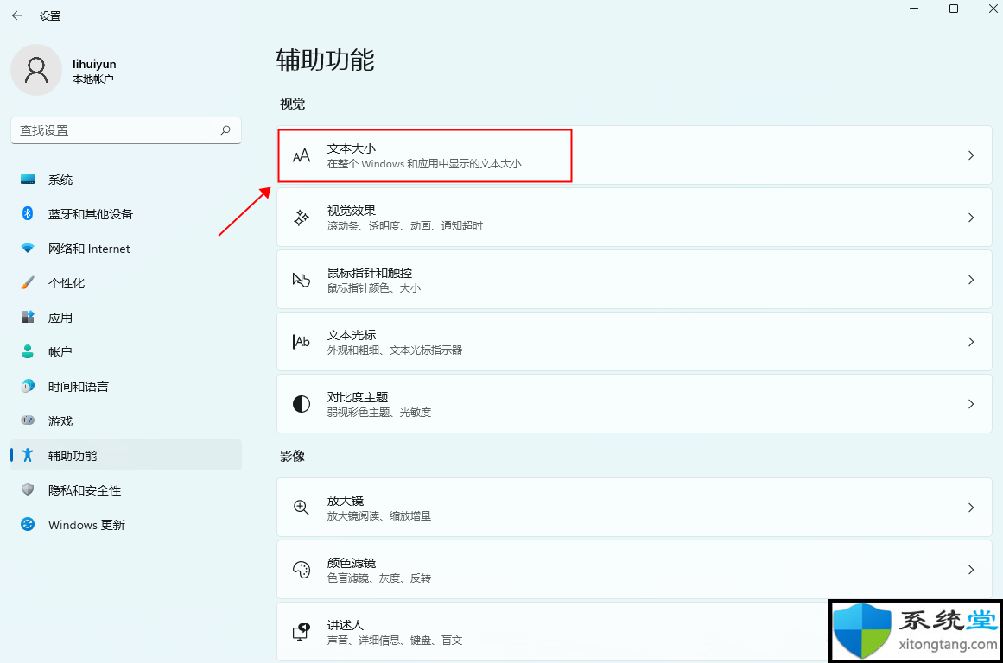Click the lihuiyun user avatar icon
Screen dimensions: 1003x663
(x=35, y=70)
